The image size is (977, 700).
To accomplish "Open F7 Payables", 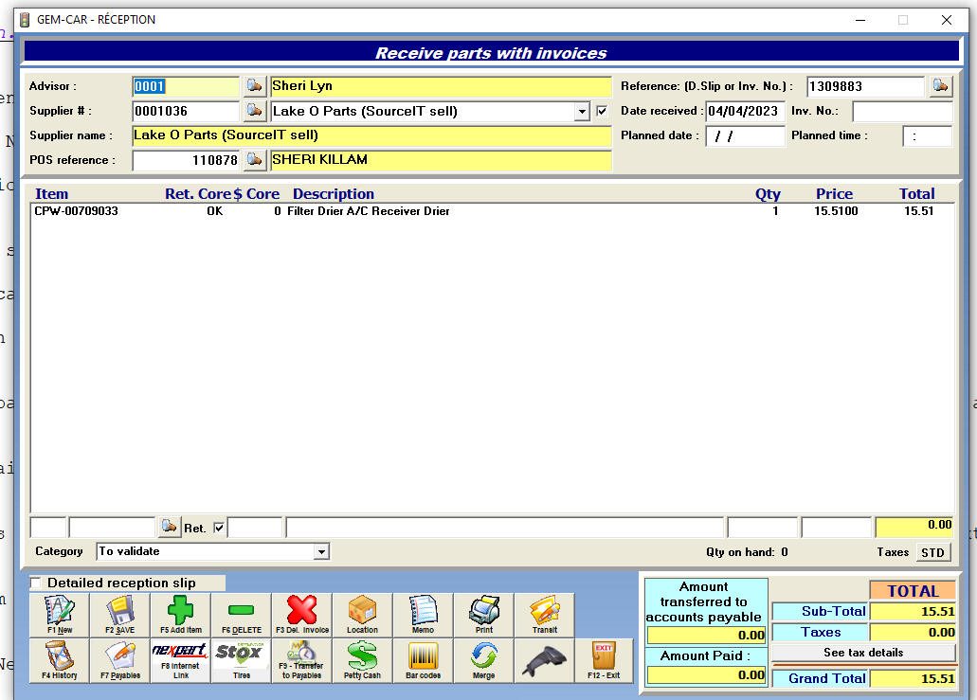I will [119, 660].
